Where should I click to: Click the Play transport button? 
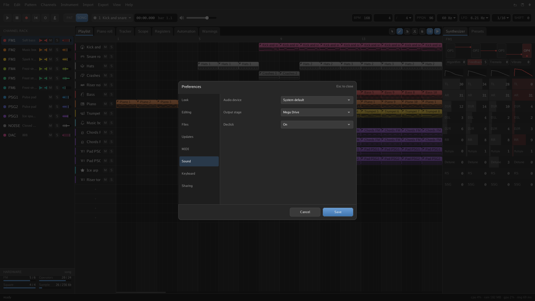[8, 18]
